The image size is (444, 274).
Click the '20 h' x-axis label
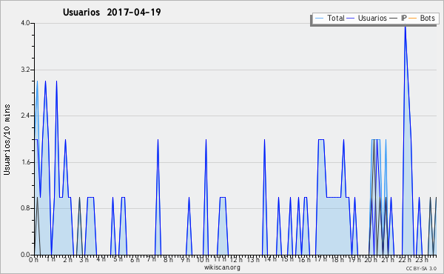371,259
